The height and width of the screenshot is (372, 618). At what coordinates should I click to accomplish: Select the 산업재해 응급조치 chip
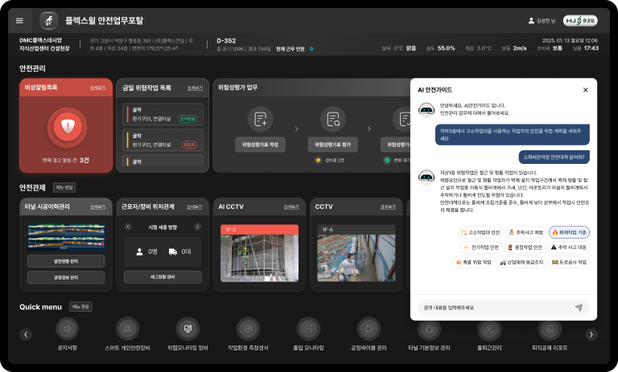click(x=521, y=262)
